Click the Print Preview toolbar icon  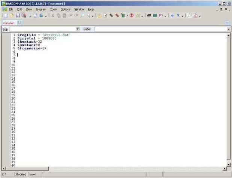pyautogui.click(x=36, y=16)
